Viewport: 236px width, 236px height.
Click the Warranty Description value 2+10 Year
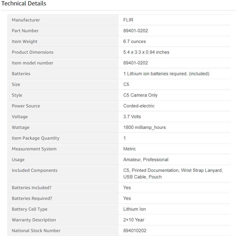(x=134, y=220)
